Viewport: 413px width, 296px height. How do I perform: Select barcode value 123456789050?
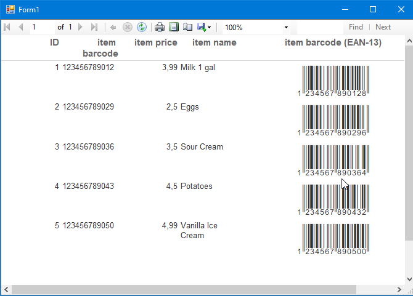tap(88, 226)
